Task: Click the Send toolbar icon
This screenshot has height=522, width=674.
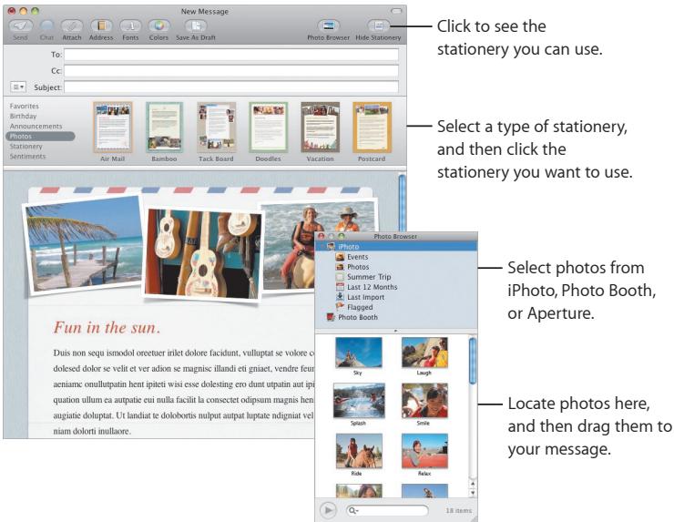Action: (x=21, y=26)
